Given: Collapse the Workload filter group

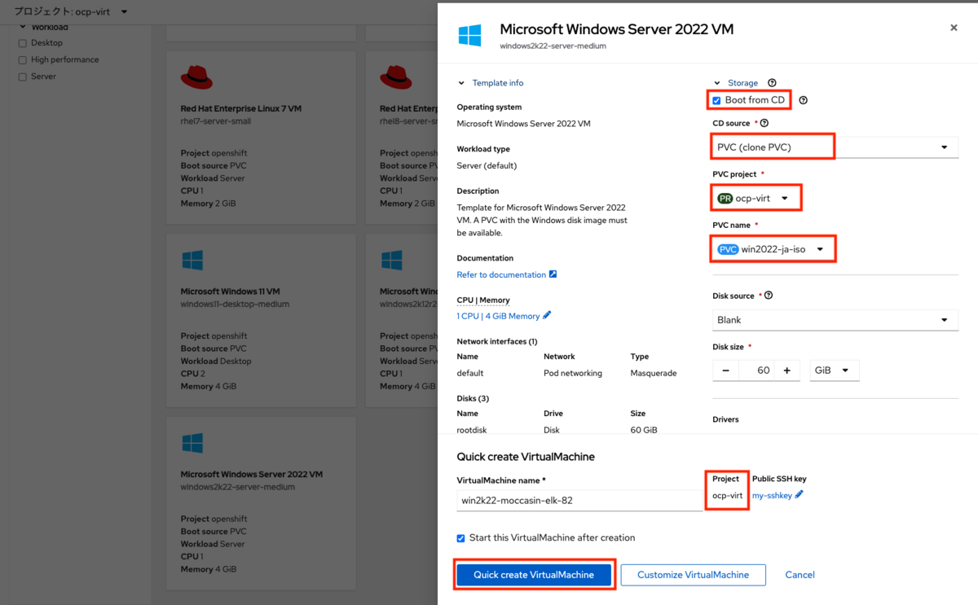Looking at the screenshot, I should point(44,27).
